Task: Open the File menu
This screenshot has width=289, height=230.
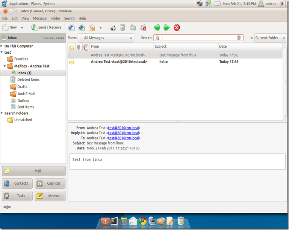Action: click(5, 18)
